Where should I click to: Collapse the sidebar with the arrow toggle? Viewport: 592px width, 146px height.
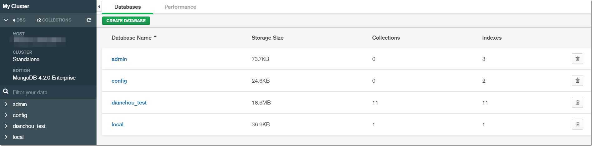99,7
